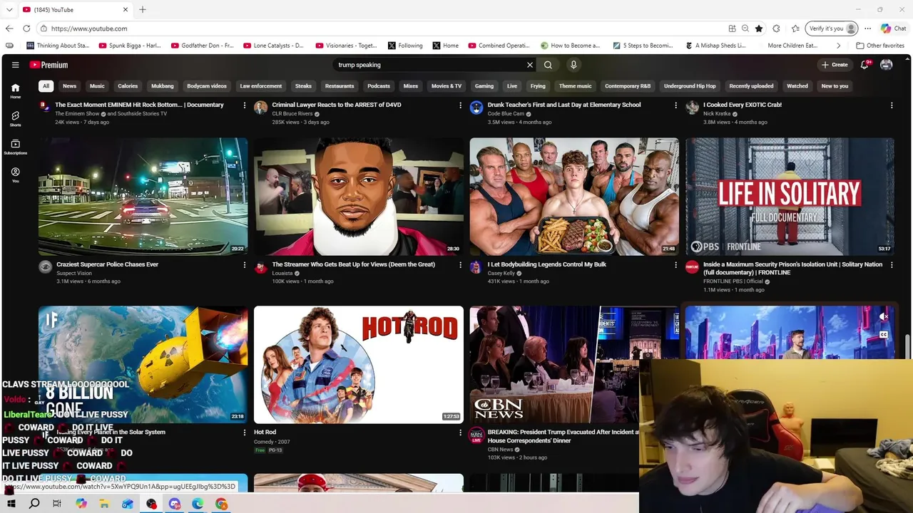
Task: Play the Hot Rod movie thumbnail
Action: pyautogui.click(x=359, y=365)
